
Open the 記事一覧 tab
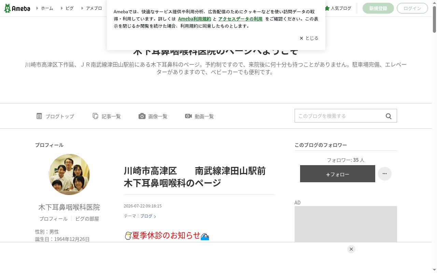(107, 116)
